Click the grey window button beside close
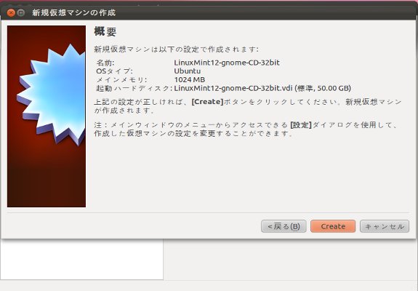The height and width of the screenshot is (291, 418). click(x=21, y=12)
